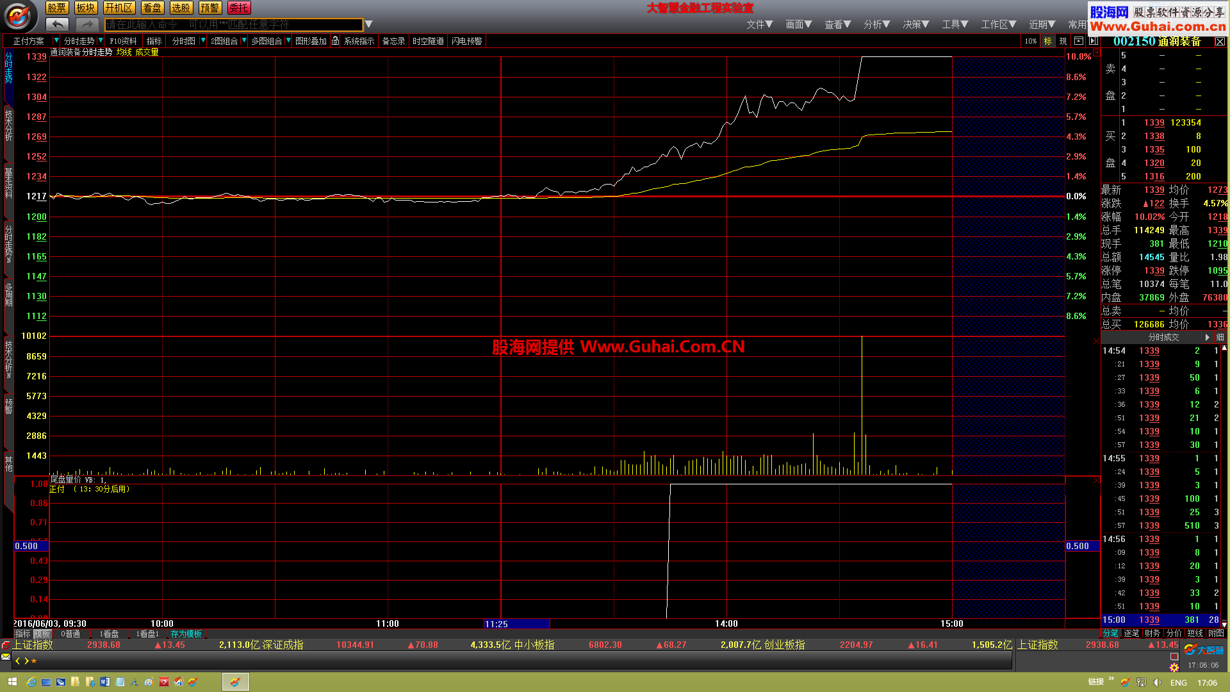Toggle the 细 detail button in trades list
The height and width of the screenshot is (692, 1230).
tap(1220, 337)
